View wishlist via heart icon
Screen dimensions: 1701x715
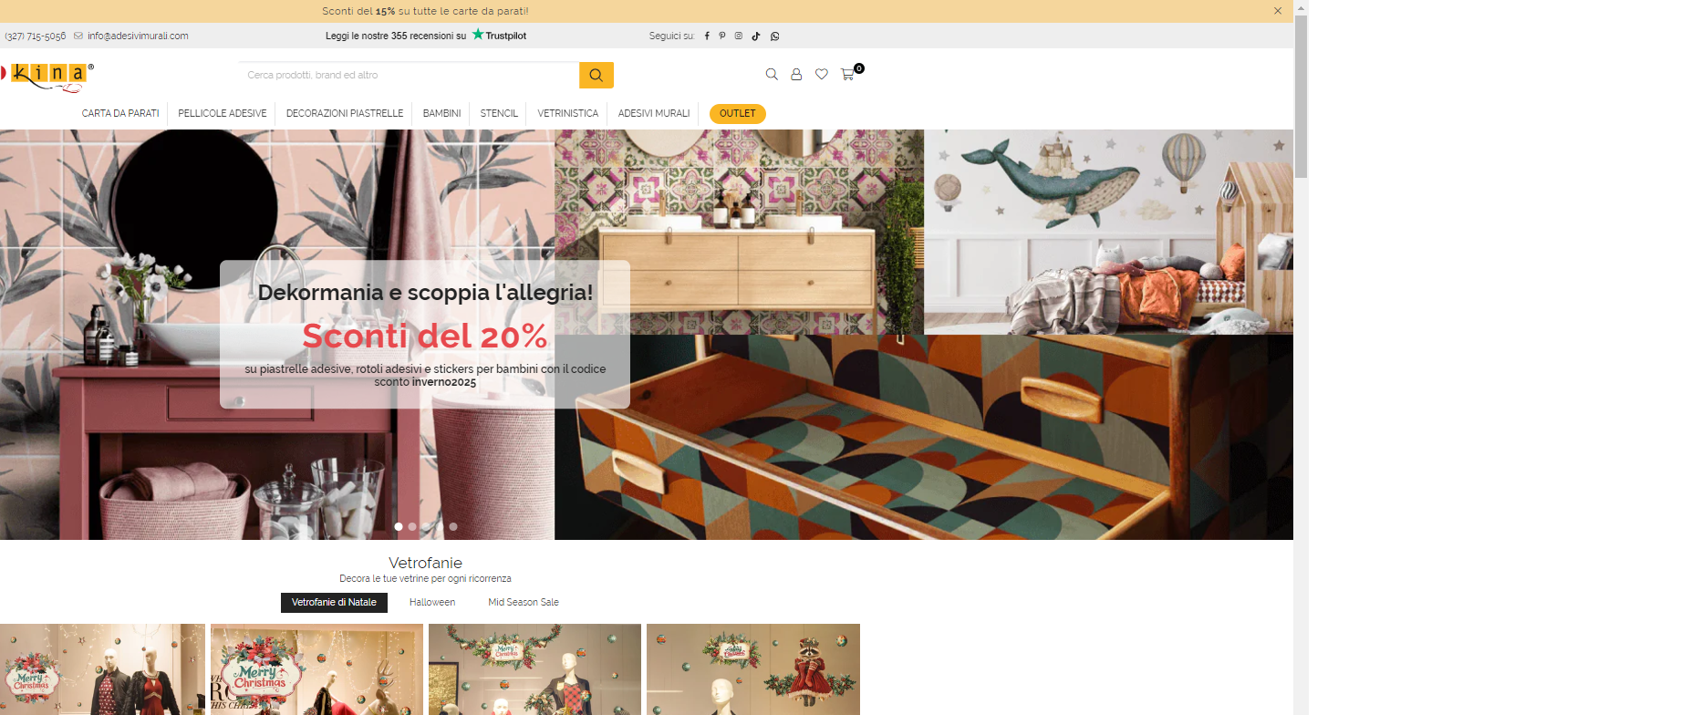(822, 75)
